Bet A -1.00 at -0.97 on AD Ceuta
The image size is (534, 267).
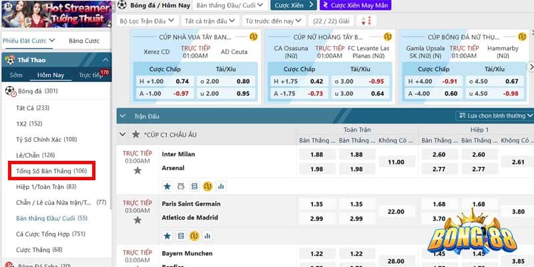click(x=165, y=93)
